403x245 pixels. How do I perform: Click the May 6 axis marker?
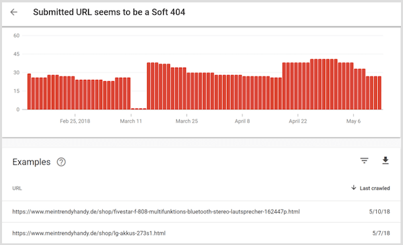(x=353, y=121)
